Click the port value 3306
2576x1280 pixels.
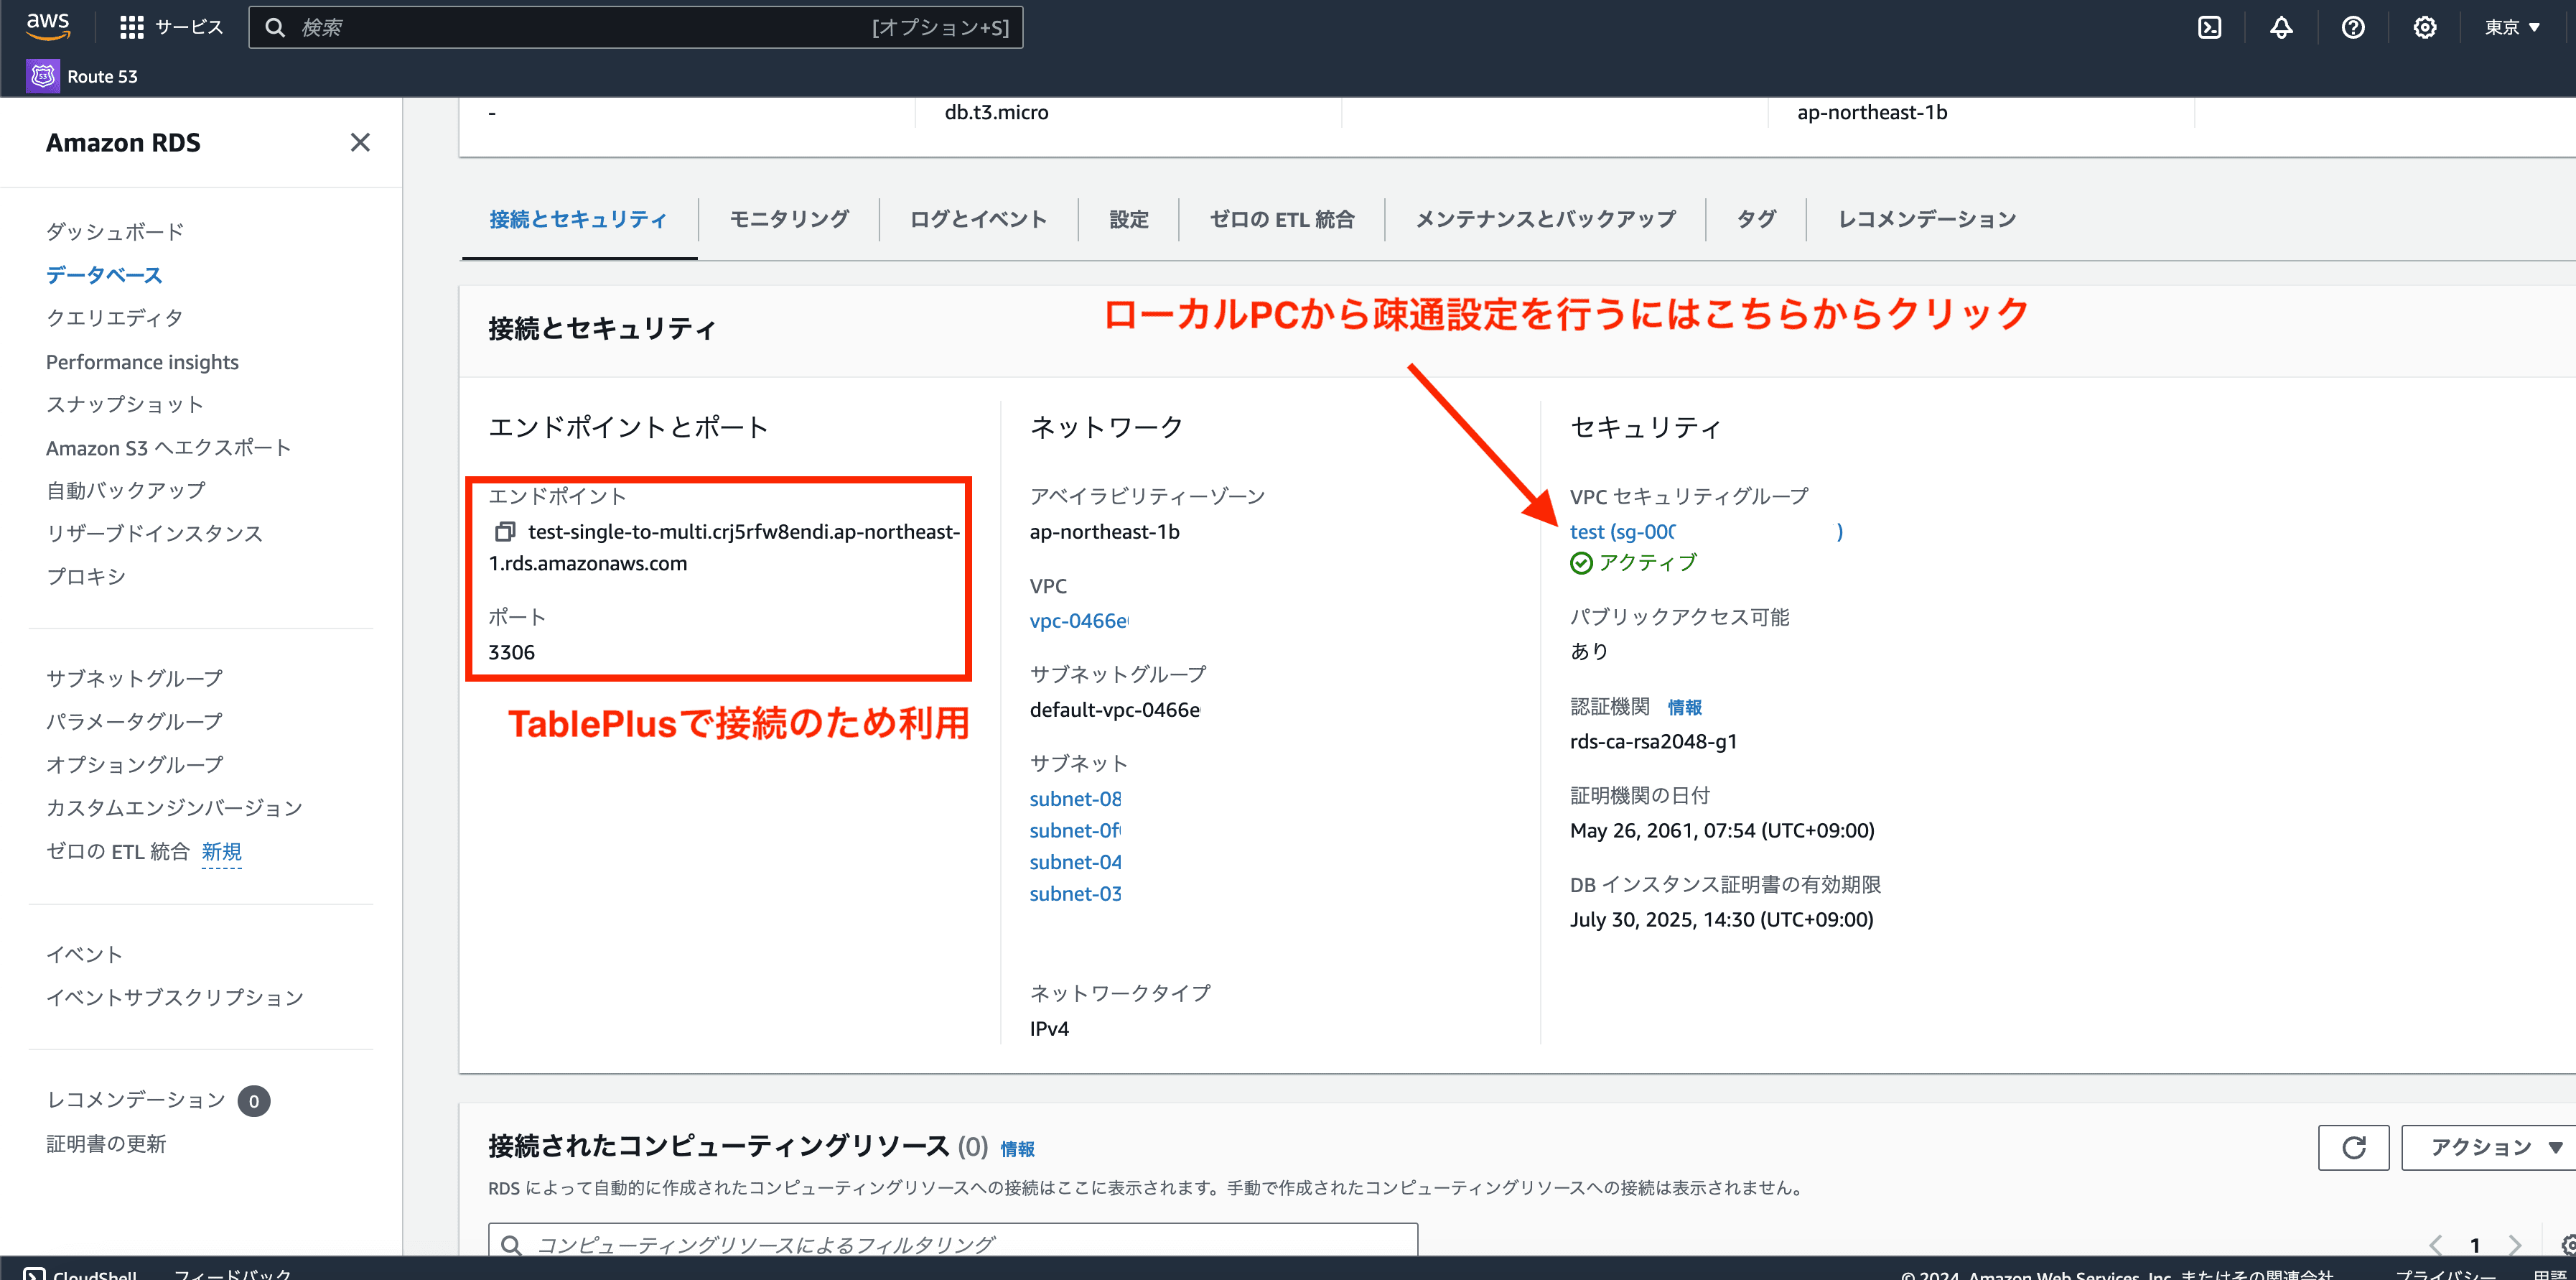tap(512, 652)
